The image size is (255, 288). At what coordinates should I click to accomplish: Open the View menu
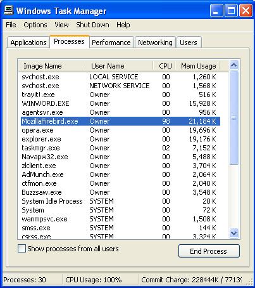[x=61, y=25]
